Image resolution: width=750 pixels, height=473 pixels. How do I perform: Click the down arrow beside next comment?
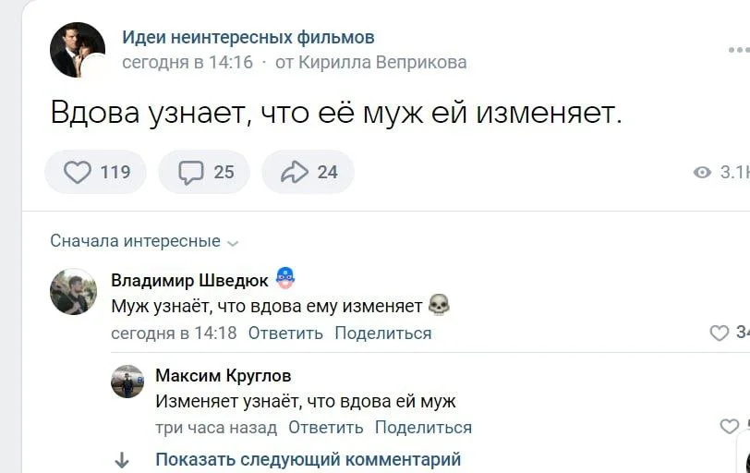[x=122, y=460]
